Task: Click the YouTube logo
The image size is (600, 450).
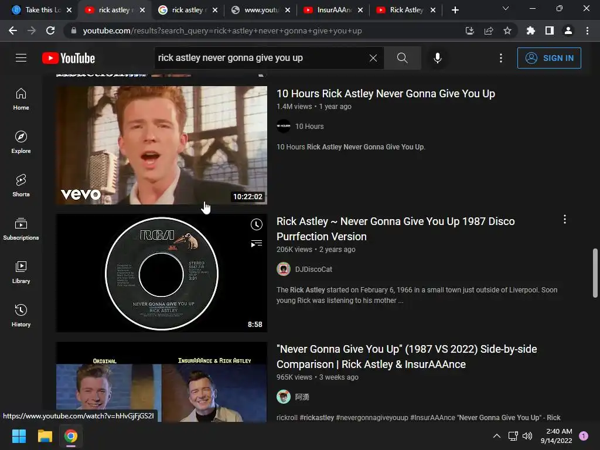Action: pos(69,58)
